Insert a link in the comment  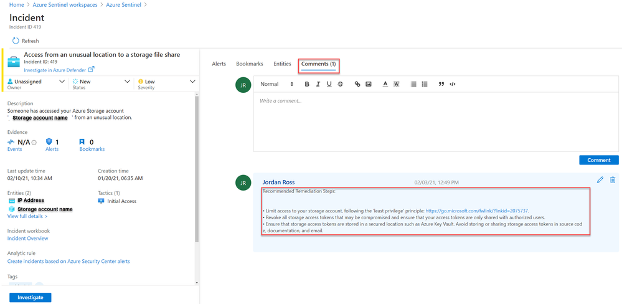pyautogui.click(x=357, y=84)
